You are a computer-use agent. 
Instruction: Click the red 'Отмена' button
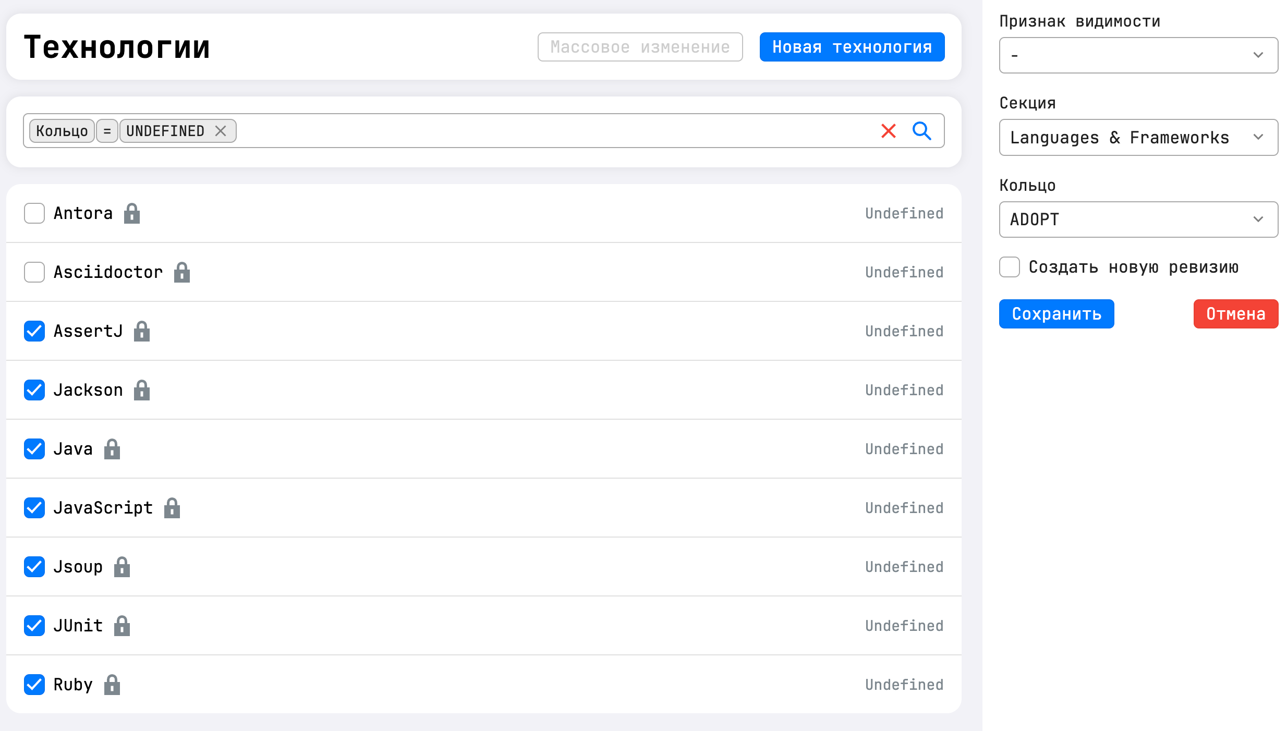point(1236,314)
